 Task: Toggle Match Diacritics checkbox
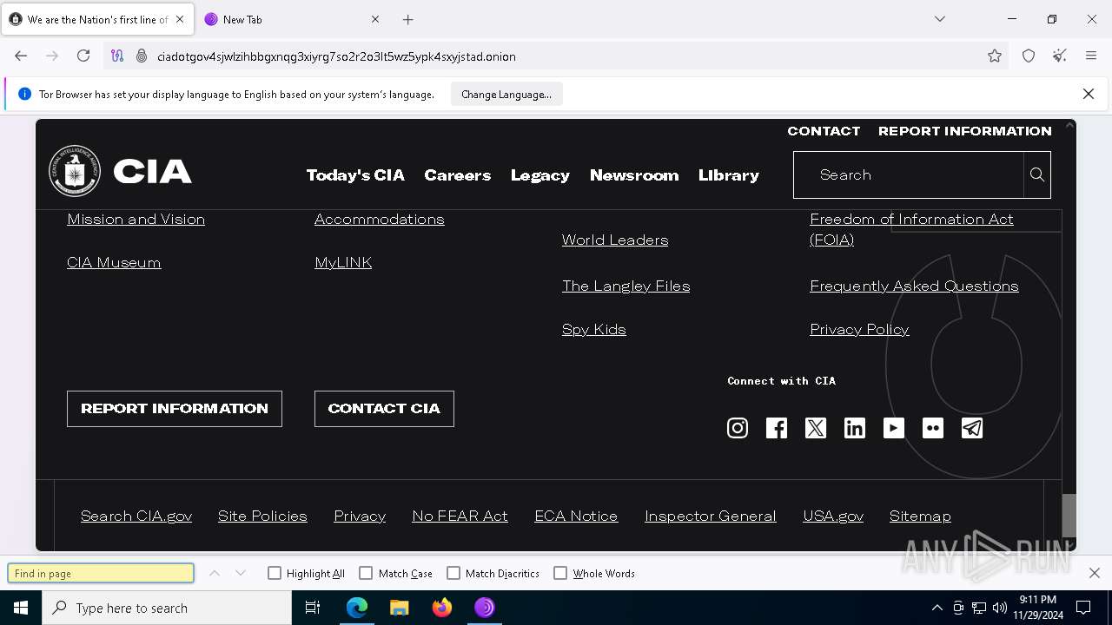pyautogui.click(x=453, y=573)
